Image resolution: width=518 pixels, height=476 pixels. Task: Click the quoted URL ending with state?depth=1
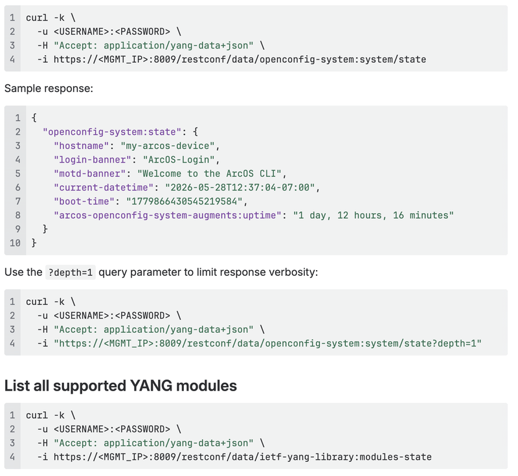268,343
